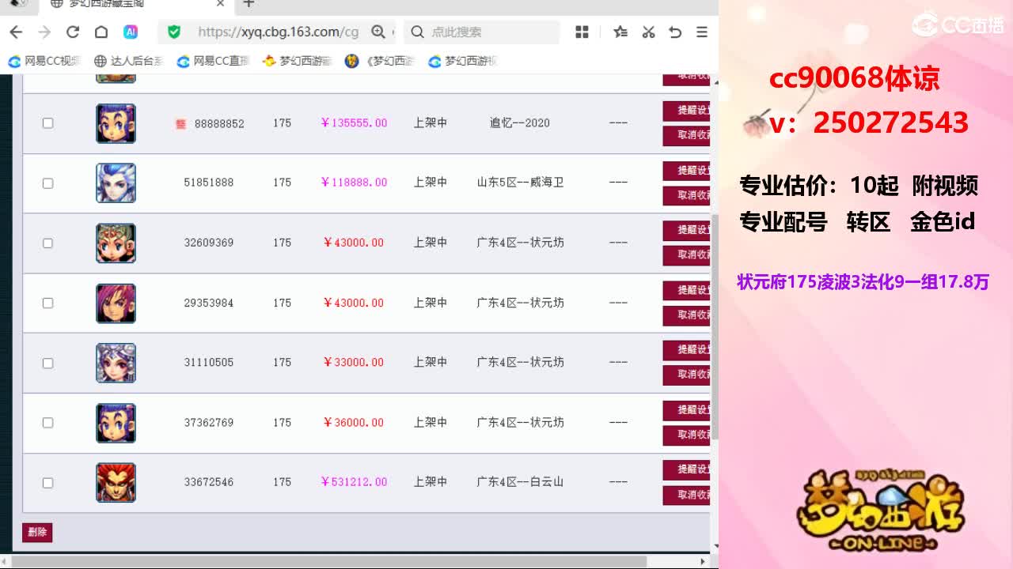Reload the current page
The width and height of the screenshot is (1013, 569).
[73, 32]
